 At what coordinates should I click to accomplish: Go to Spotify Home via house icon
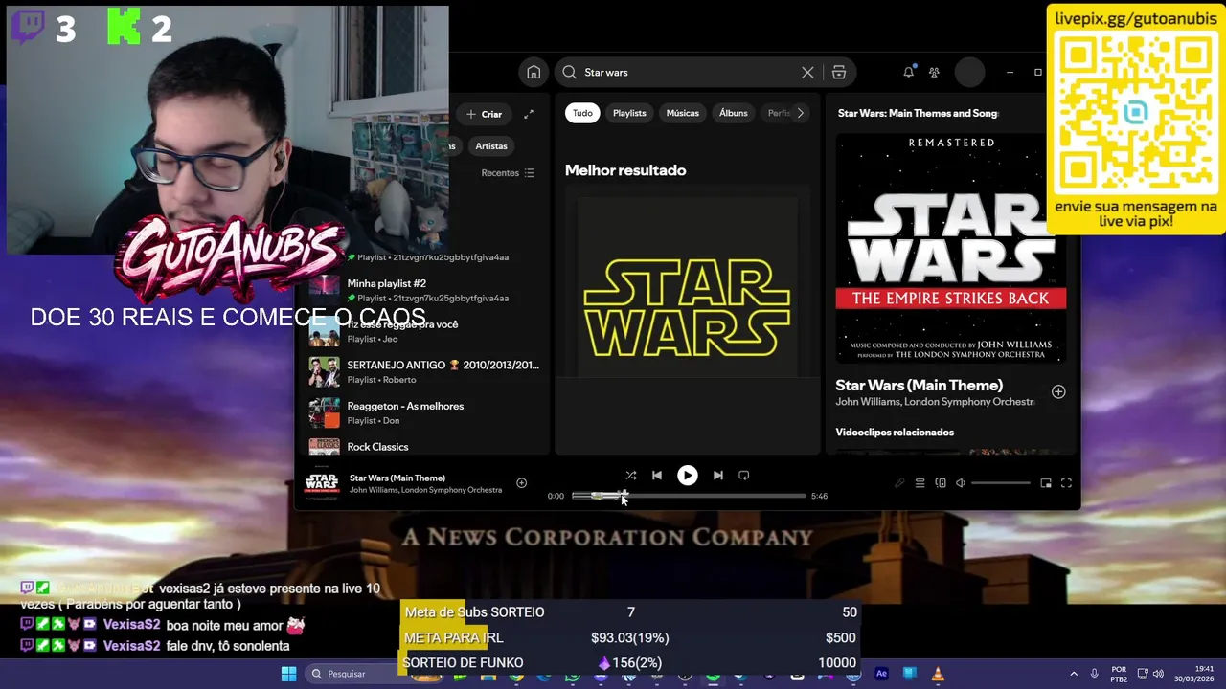(534, 72)
